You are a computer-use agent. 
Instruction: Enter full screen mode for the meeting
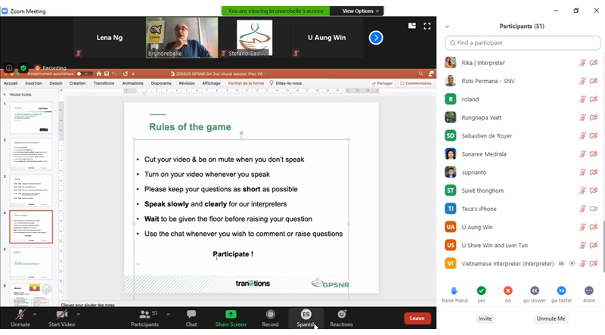click(427, 26)
